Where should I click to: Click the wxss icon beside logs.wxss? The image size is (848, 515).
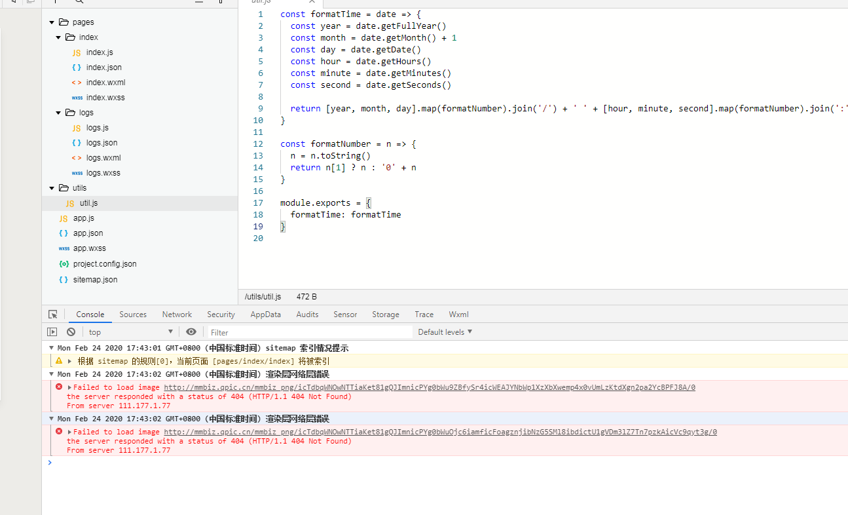click(x=77, y=173)
